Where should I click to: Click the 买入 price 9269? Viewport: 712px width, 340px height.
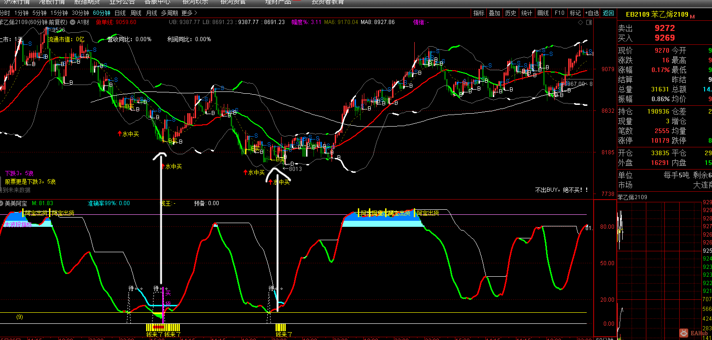tap(665, 38)
